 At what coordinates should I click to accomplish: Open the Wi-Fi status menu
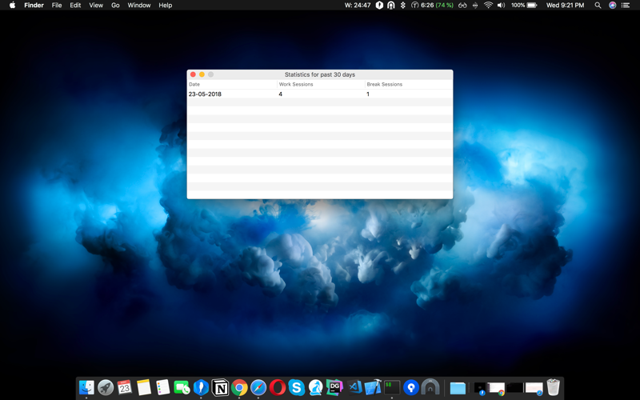(x=488, y=6)
